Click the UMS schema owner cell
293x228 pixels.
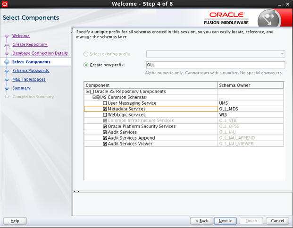click(x=251, y=103)
